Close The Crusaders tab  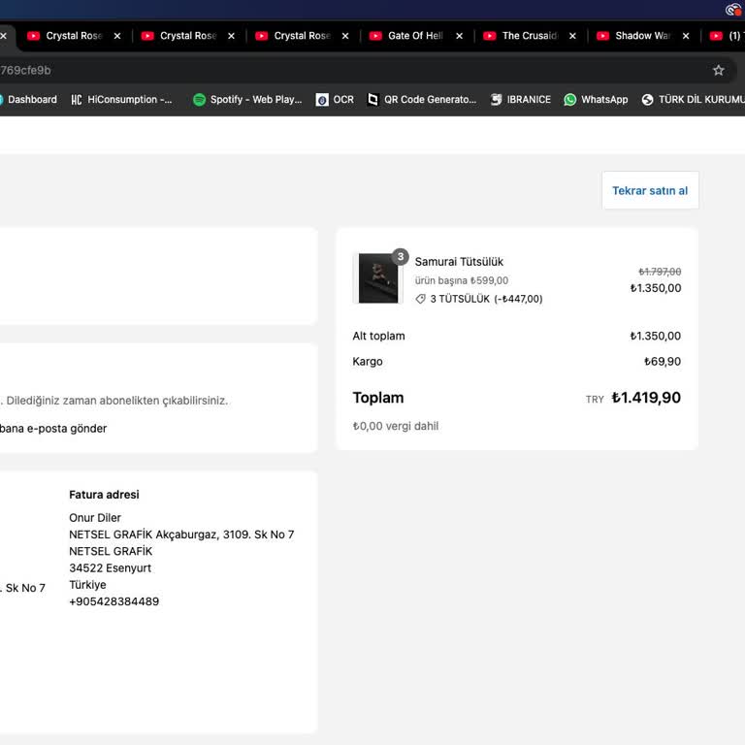[572, 36]
